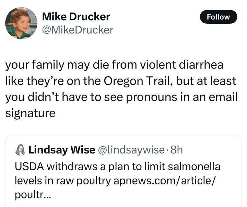Image resolution: width=247 pixels, height=207 pixels.
Task: Click 'pronouns' in the tweet's third line
Action: (152, 97)
